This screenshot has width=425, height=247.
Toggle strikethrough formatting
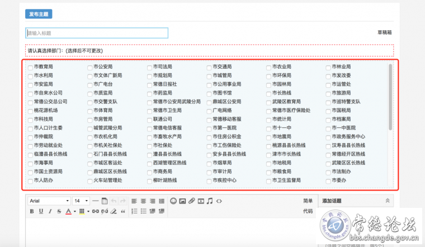tap(59, 211)
